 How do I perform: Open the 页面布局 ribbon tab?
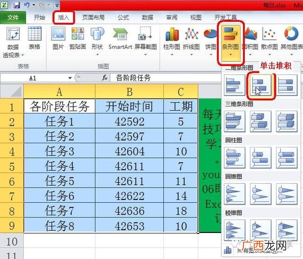coord(93,17)
